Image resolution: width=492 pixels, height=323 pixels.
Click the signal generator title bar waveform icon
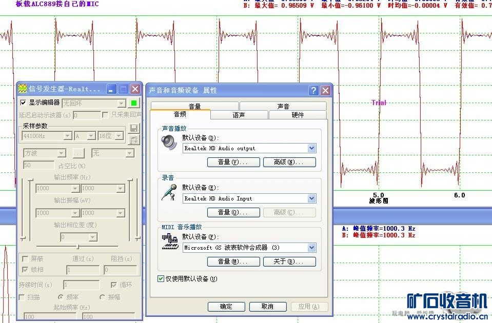[23, 89]
